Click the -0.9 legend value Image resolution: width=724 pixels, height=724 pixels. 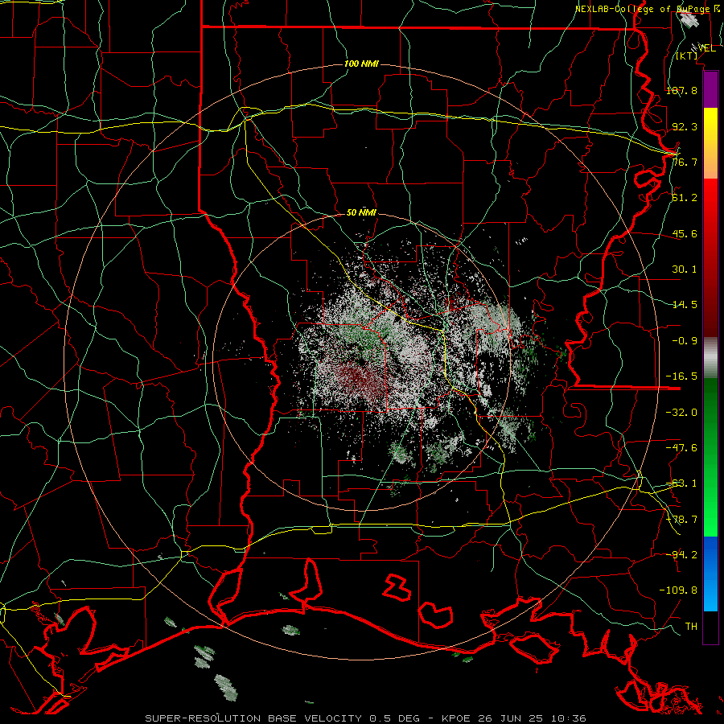685,341
